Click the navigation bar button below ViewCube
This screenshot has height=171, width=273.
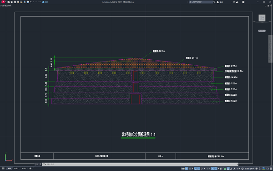click(x=262, y=31)
